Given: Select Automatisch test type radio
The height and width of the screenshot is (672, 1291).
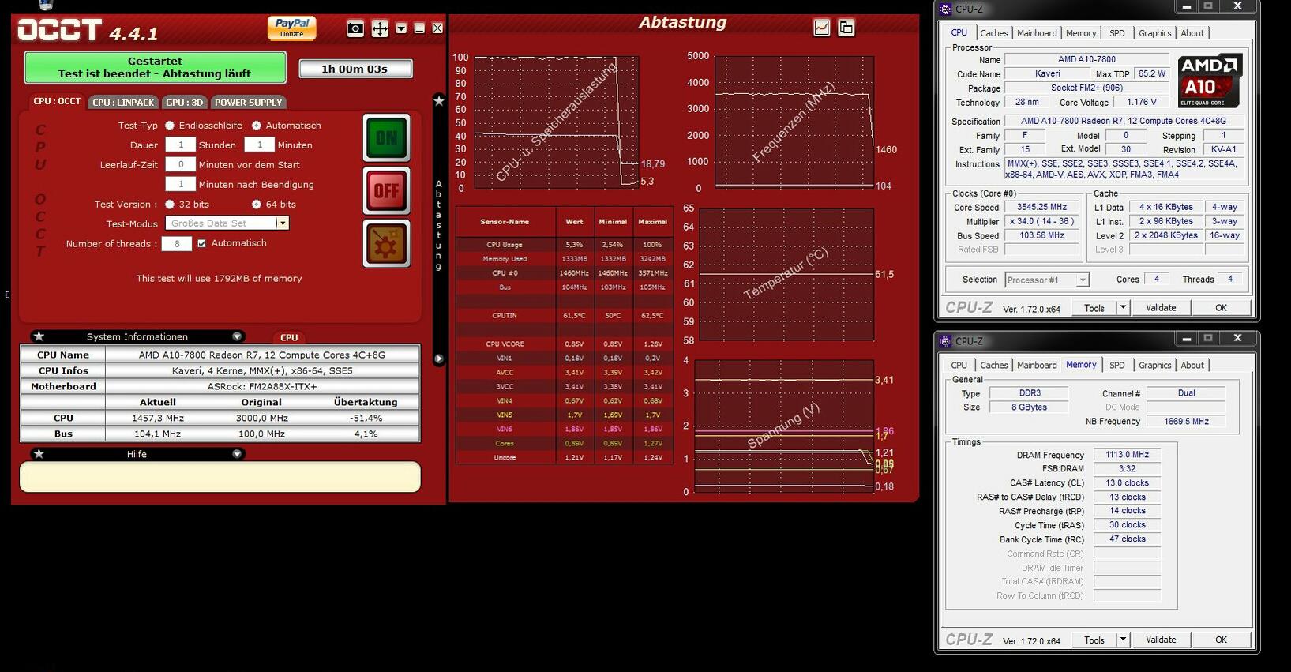Looking at the screenshot, I should (x=257, y=126).
